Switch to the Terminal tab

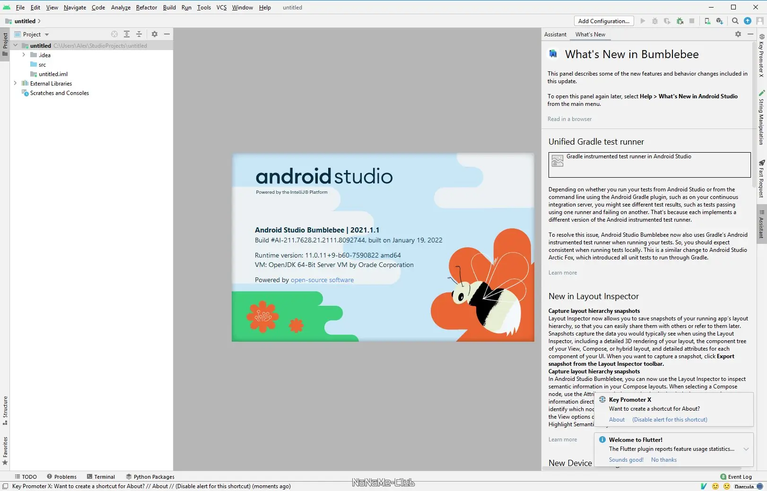click(x=101, y=477)
